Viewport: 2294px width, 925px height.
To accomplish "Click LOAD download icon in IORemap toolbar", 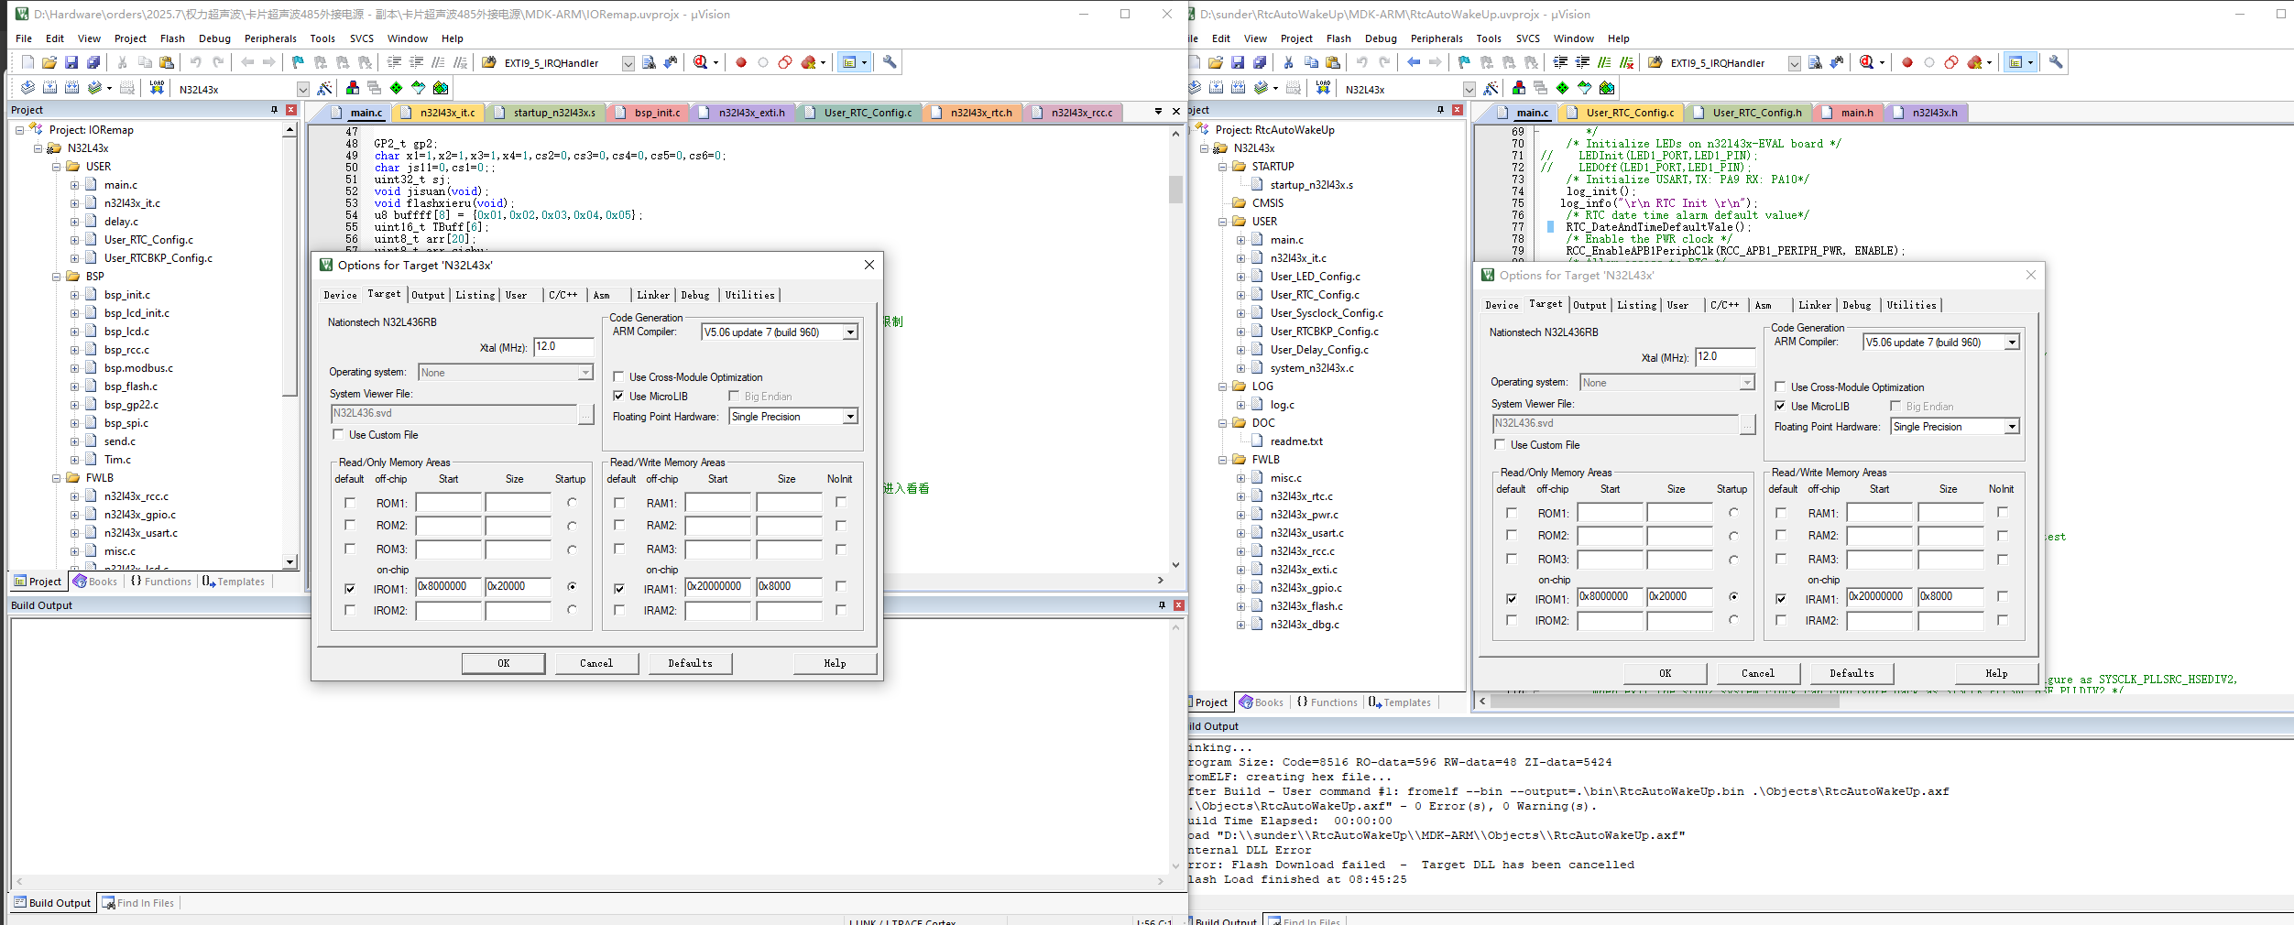I will click(x=157, y=88).
